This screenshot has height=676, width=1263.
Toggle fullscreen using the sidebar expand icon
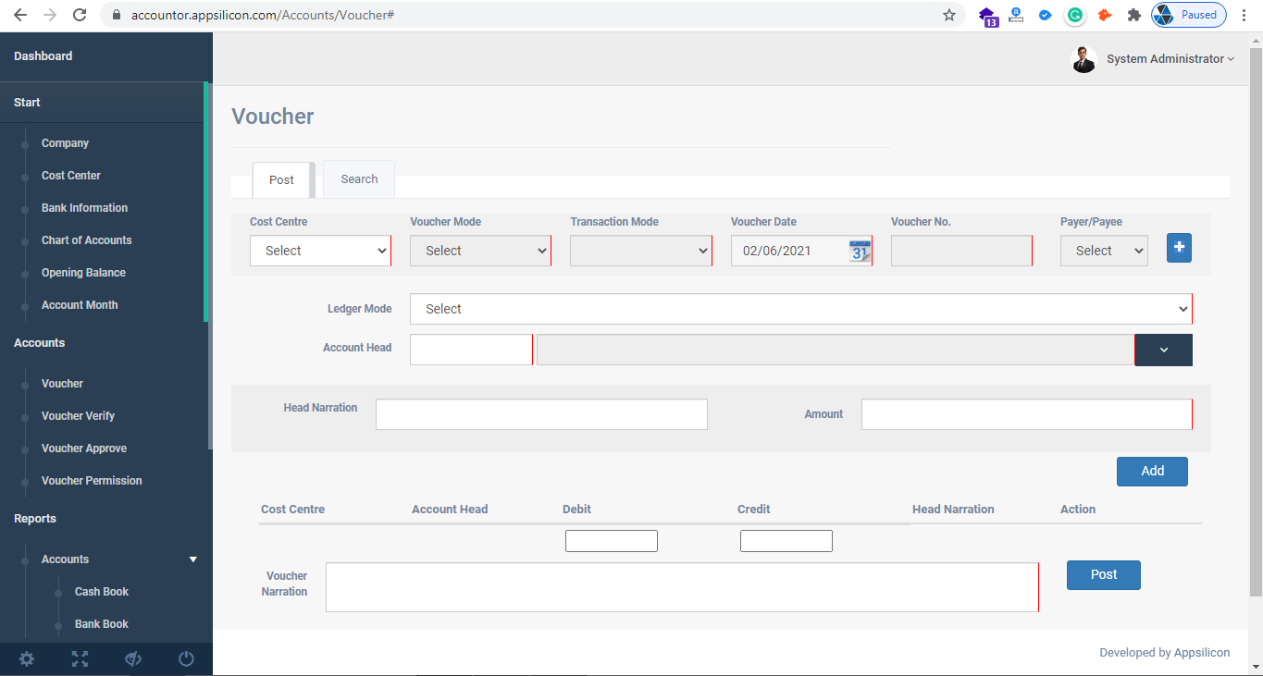80,658
